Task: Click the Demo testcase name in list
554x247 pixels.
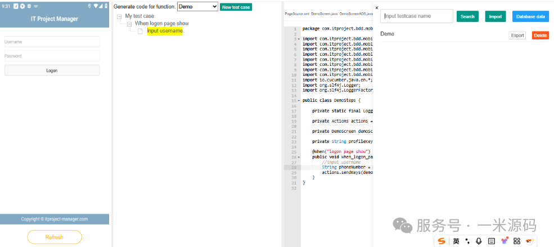Action: click(387, 34)
